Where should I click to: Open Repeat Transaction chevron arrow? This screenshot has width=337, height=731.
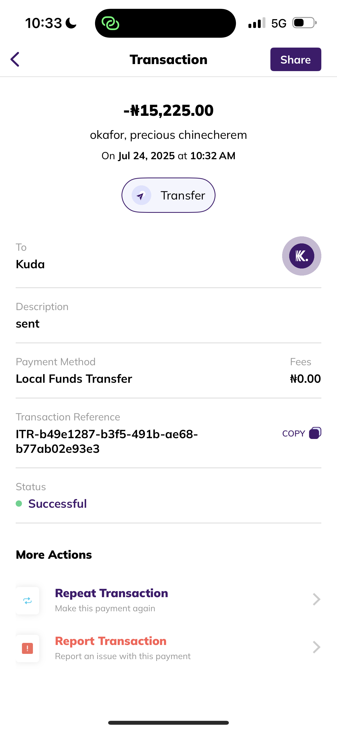(316, 599)
